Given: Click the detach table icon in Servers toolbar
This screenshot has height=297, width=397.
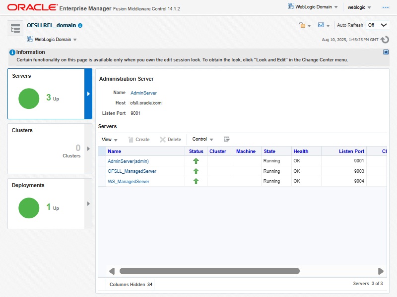Looking at the screenshot, I should (x=227, y=140).
